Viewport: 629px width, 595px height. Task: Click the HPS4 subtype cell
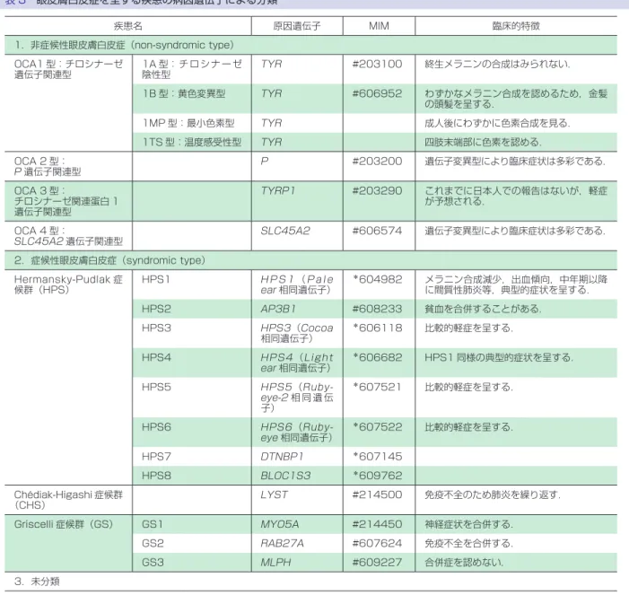[192, 363]
